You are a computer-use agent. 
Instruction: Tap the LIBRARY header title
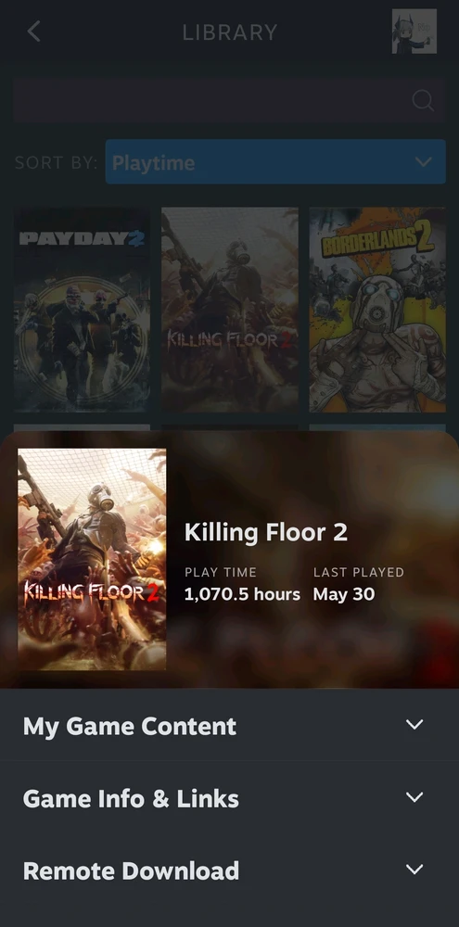click(x=230, y=32)
